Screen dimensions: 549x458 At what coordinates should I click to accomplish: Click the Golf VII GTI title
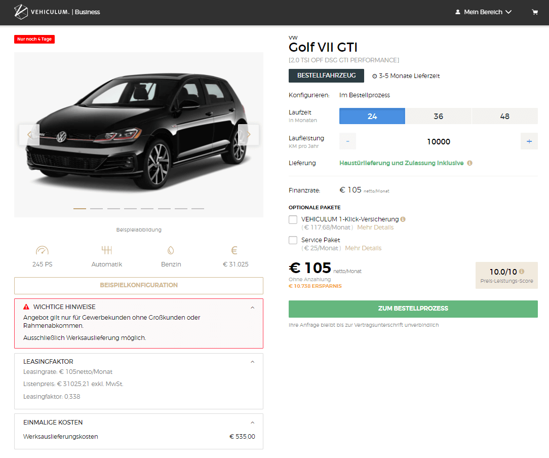(323, 47)
